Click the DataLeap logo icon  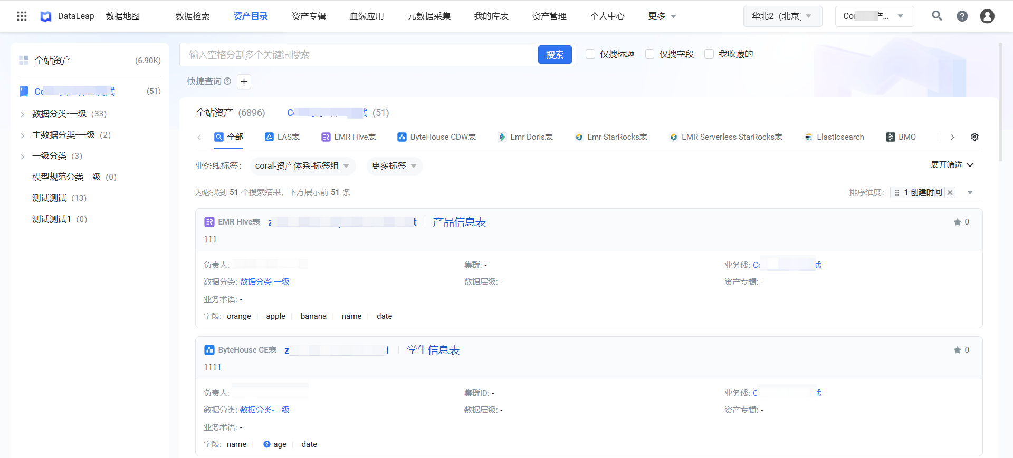pos(46,16)
